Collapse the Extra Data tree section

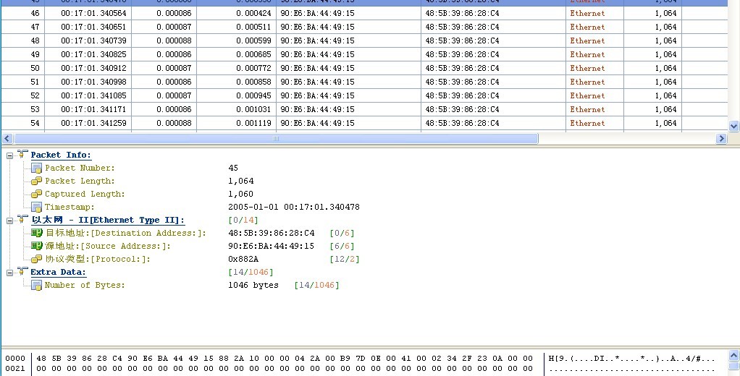tap(10, 272)
